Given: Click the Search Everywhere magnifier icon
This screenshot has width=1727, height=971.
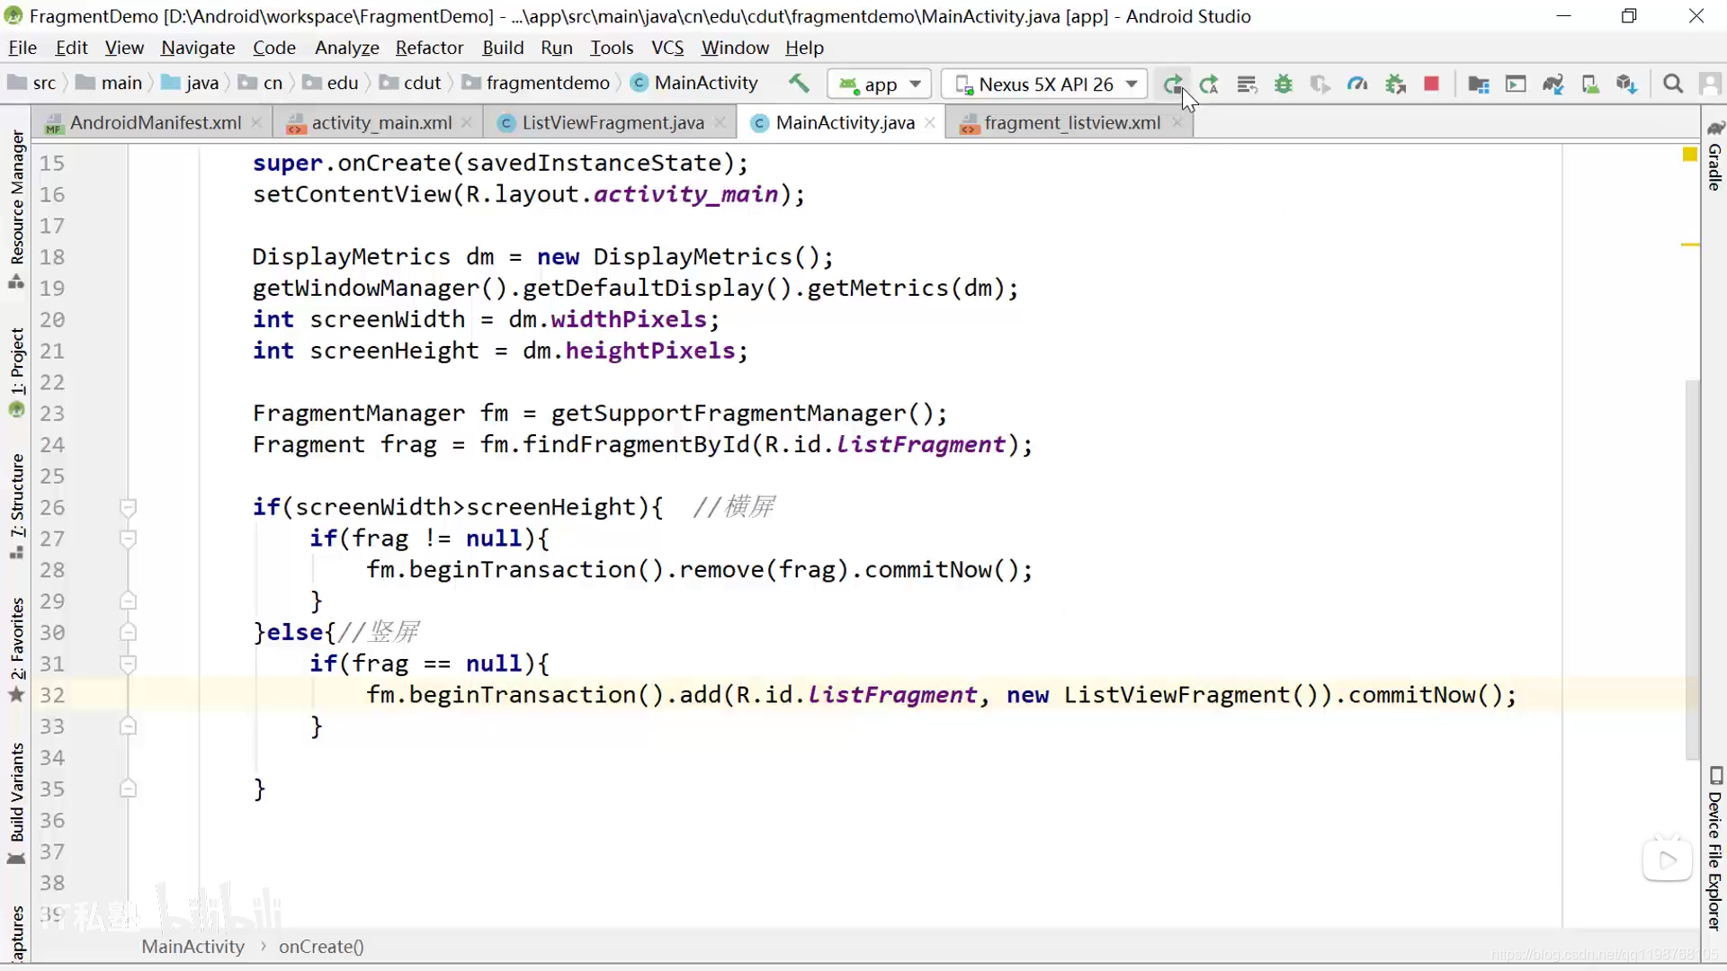Looking at the screenshot, I should point(1673,85).
